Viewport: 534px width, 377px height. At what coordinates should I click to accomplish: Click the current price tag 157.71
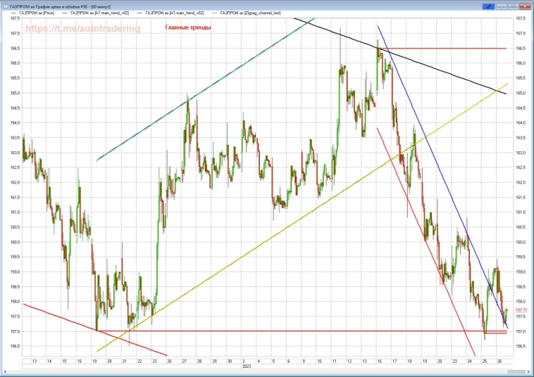(522, 310)
